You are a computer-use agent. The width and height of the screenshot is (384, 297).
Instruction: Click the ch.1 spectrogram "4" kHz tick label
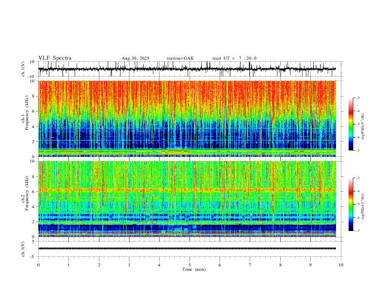[x=33, y=127]
